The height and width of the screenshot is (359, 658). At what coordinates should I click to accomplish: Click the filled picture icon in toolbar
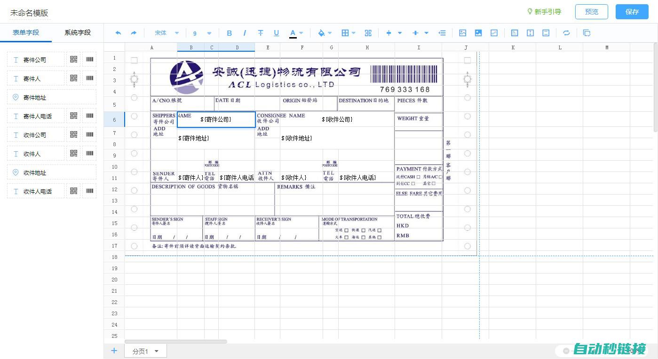click(x=478, y=33)
